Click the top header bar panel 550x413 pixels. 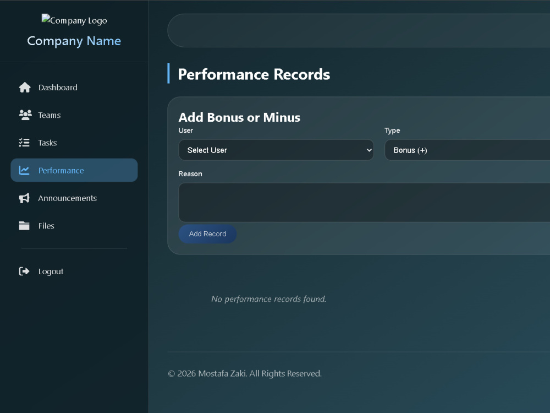tap(359, 30)
